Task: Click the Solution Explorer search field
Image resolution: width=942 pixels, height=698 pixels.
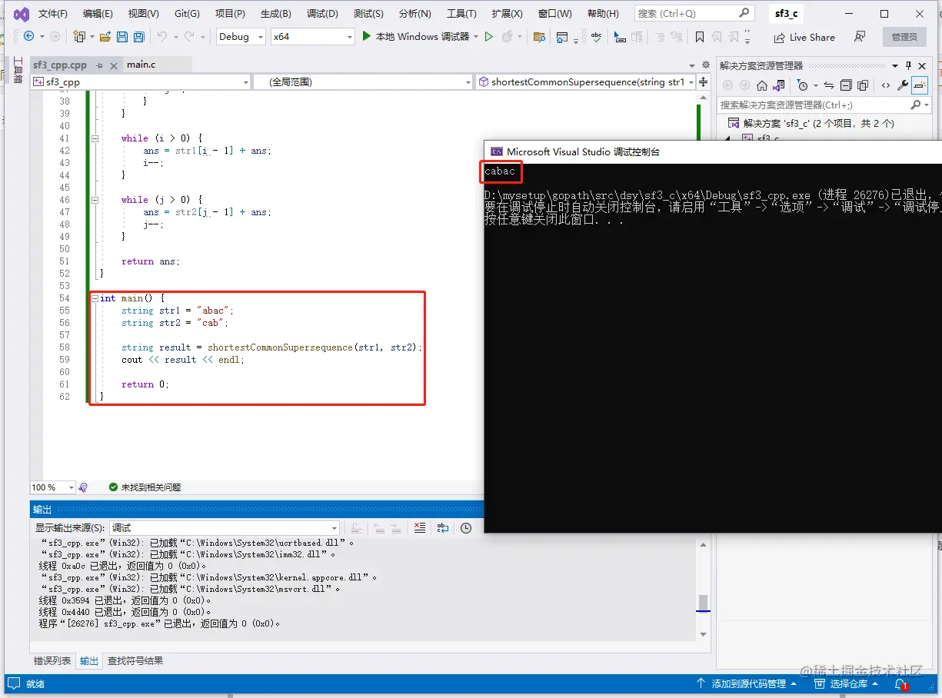Action: pyautogui.click(x=823, y=105)
